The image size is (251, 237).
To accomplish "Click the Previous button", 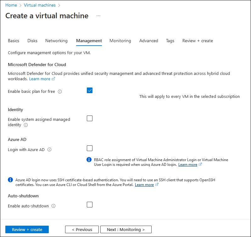I will point(82,229).
